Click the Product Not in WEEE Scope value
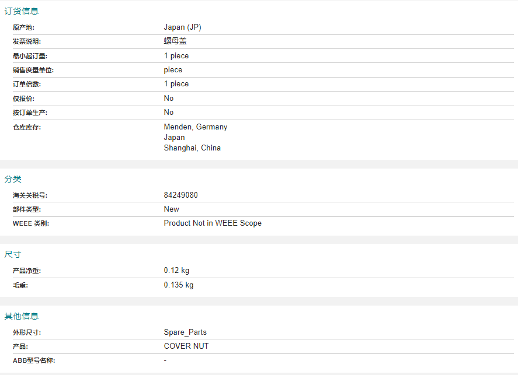The image size is (518, 375). 213,223
